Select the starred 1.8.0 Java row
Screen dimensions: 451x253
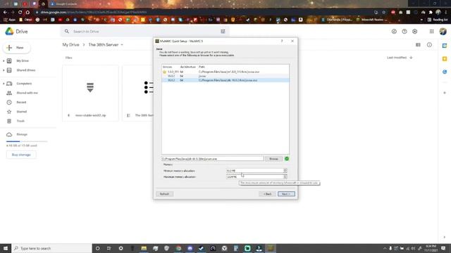[x=225, y=72]
